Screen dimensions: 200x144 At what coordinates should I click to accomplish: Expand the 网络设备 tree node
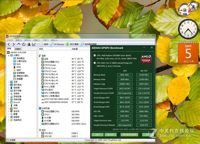tap(8, 99)
